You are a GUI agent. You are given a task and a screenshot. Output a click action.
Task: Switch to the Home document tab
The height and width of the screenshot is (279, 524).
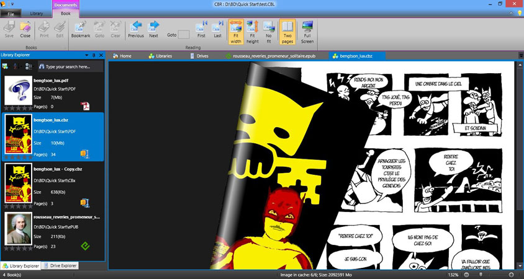[x=122, y=56]
